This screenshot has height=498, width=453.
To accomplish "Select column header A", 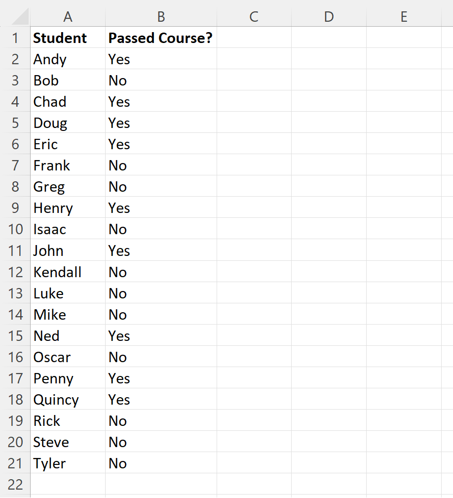I will click(68, 16).
